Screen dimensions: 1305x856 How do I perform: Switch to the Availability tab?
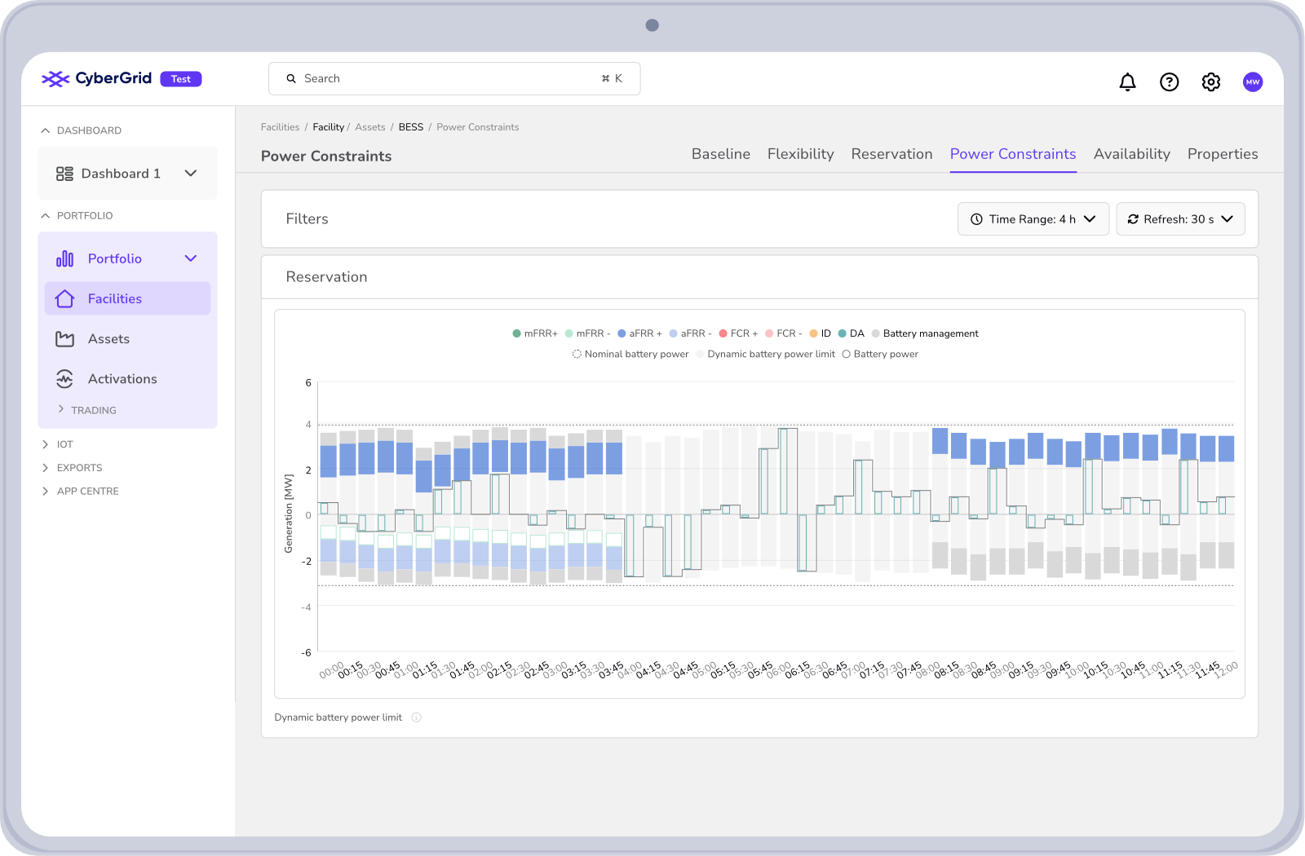pos(1131,154)
